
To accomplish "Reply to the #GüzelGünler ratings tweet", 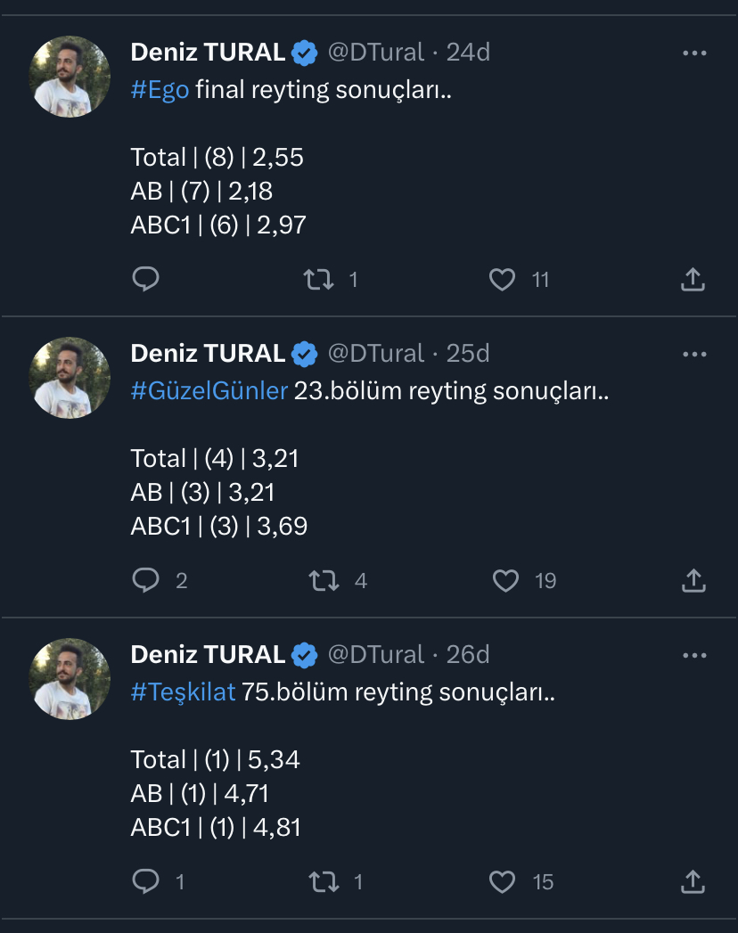I will (145, 581).
